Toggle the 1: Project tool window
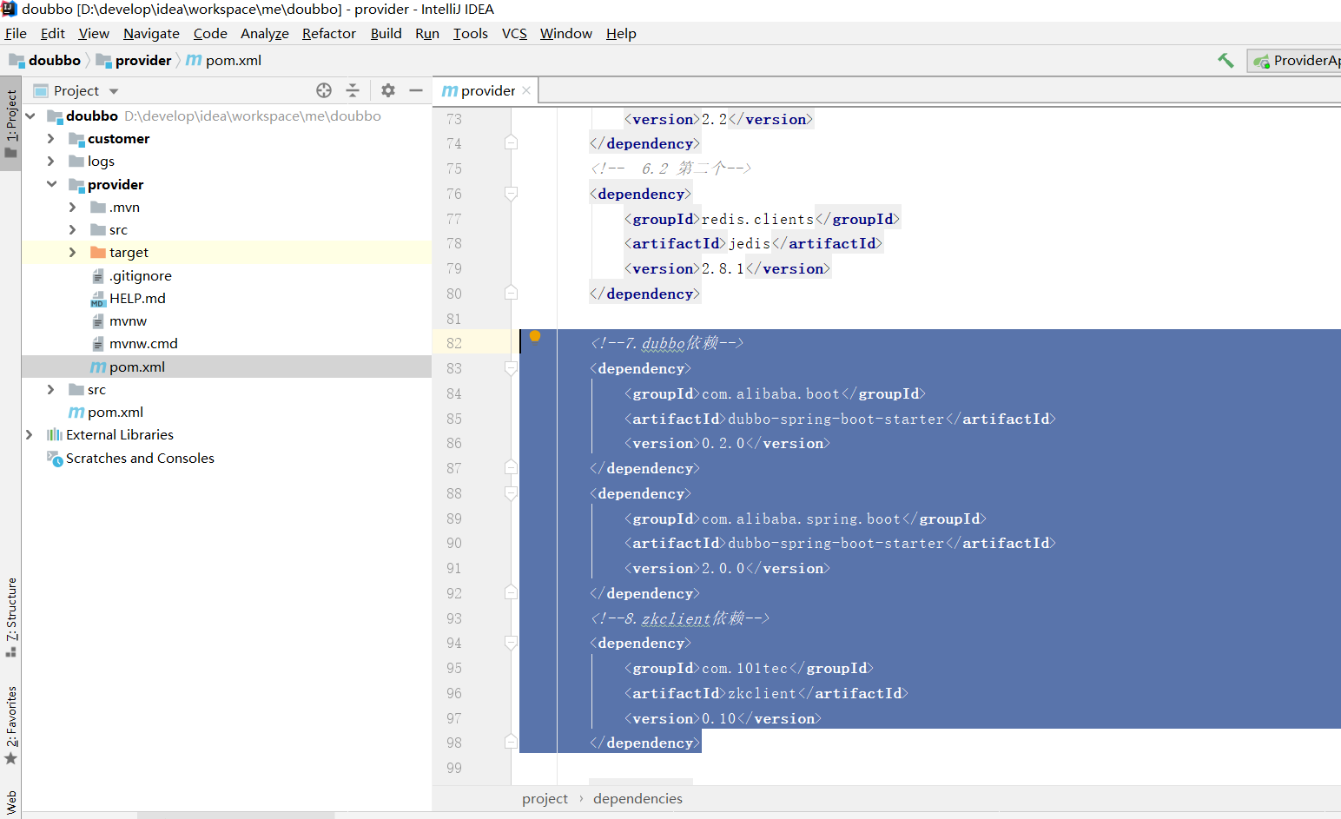This screenshot has height=819, width=1341. pyautogui.click(x=10, y=124)
